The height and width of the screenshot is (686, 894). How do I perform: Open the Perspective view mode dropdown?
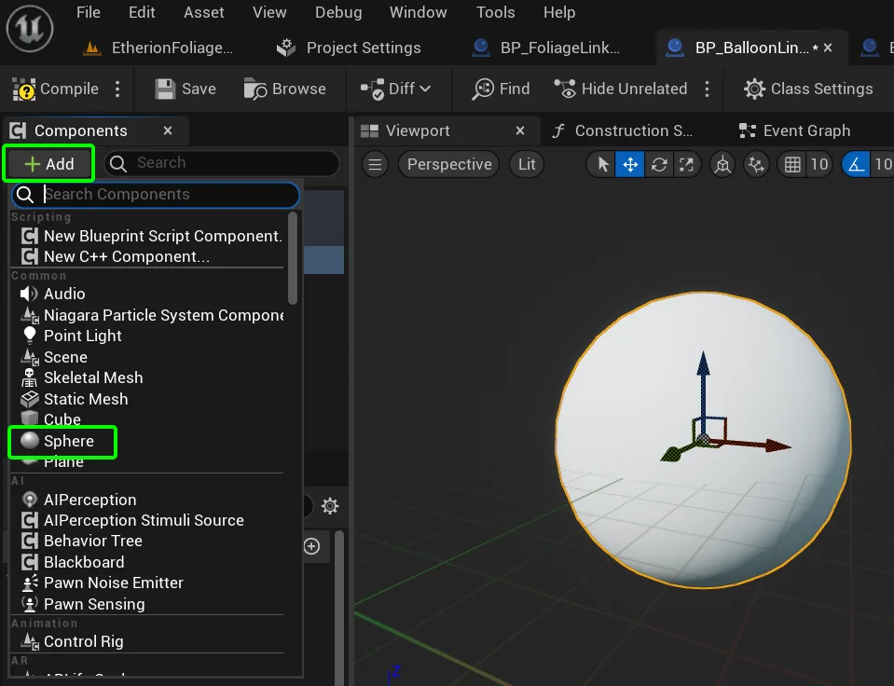point(449,165)
